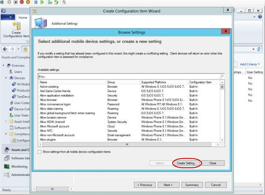Click the blue help icon in ribbon
The width and height of the screenshot is (265, 195).
click(260, 17)
